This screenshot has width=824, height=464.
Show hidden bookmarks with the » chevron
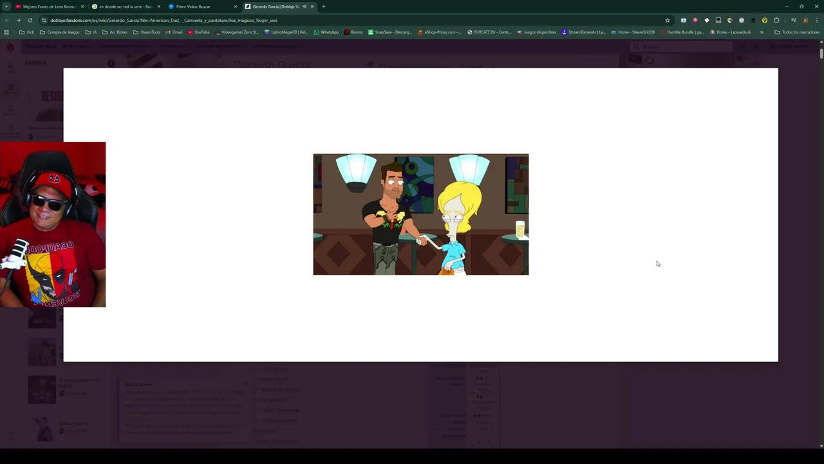point(762,32)
